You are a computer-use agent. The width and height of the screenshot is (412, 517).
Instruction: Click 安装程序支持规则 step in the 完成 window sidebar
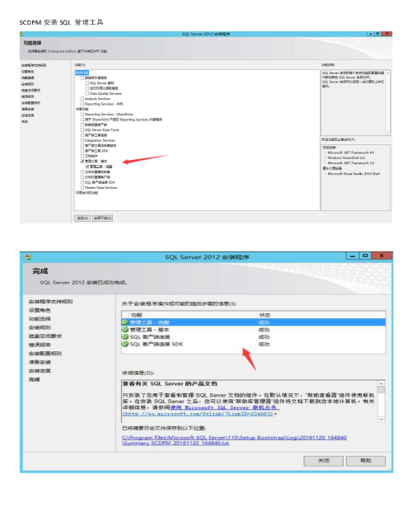click(x=50, y=301)
